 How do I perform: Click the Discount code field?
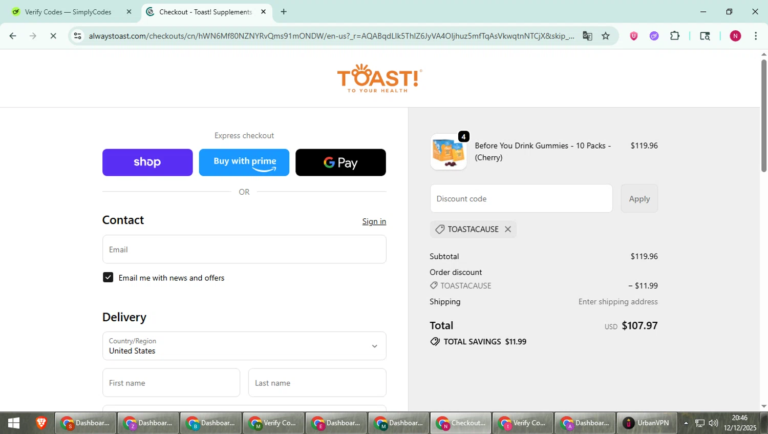click(x=521, y=198)
